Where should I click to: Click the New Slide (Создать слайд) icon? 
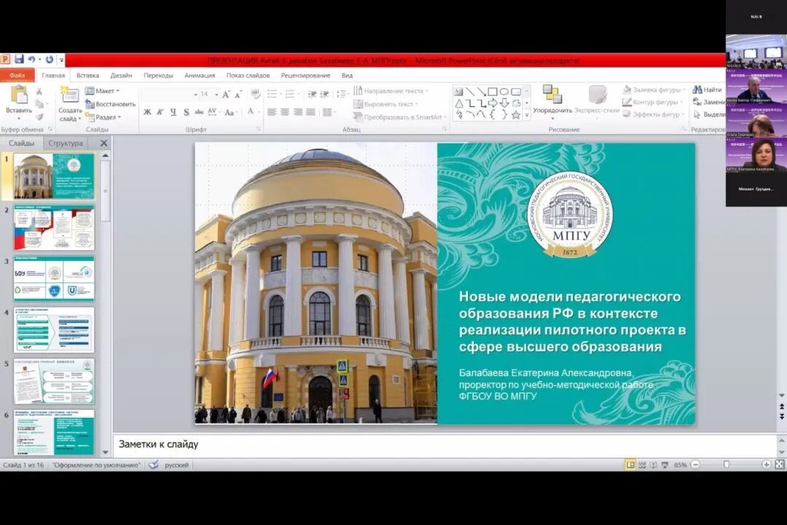point(69,96)
